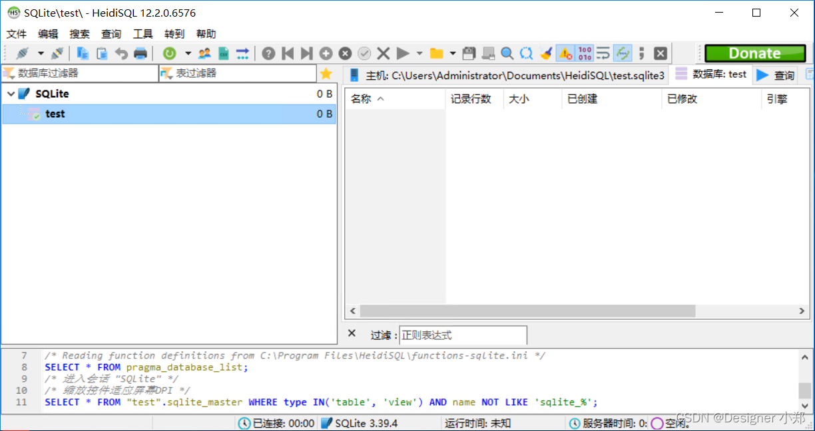Open the 工具 menu
The width and height of the screenshot is (815, 431).
tap(143, 34)
